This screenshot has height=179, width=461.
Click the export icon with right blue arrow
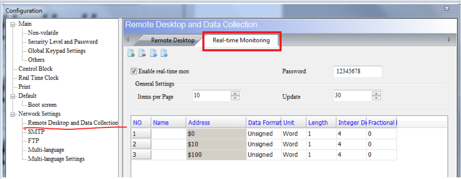tap(164, 53)
